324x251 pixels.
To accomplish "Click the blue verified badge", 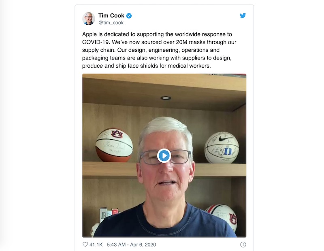I will (129, 16).
